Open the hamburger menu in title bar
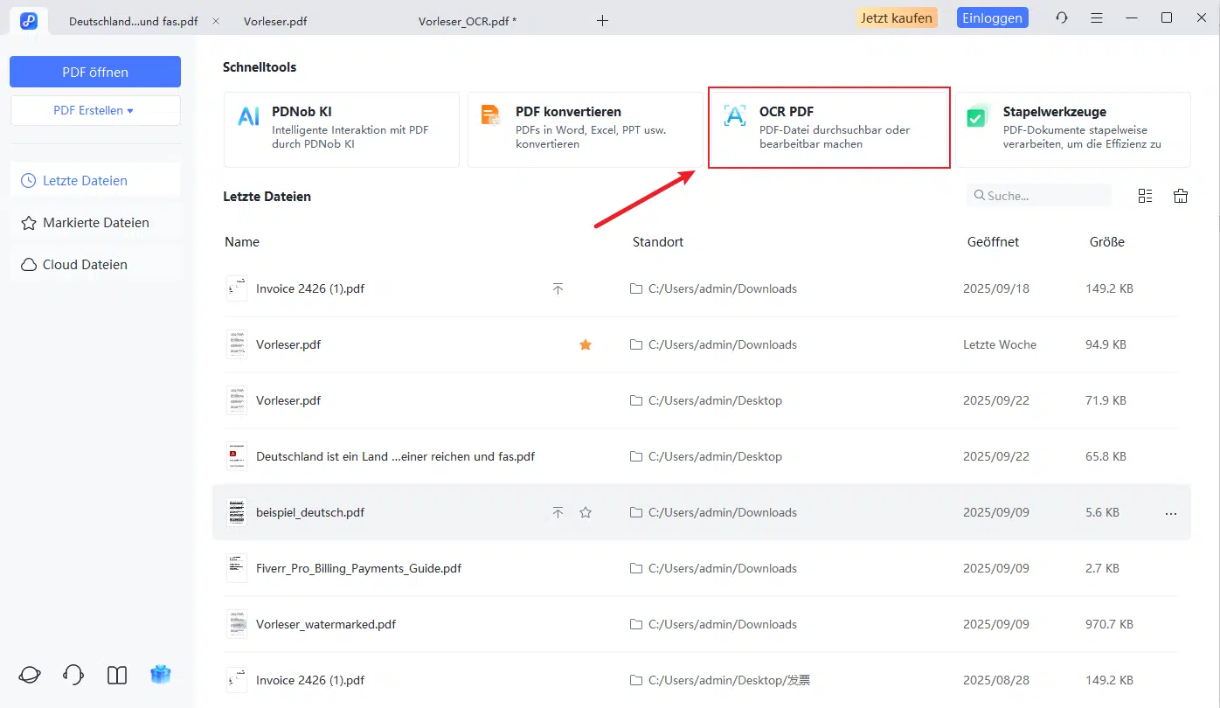The width and height of the screenshot is (1220, 708). [1097, 18]
